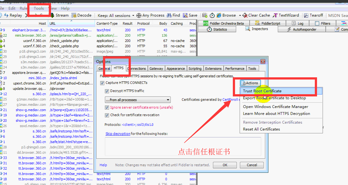Open the from all processes dropdown

[138, 100]
